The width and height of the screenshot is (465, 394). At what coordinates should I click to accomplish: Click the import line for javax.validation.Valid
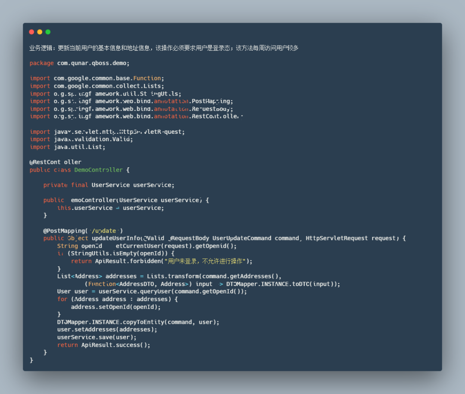coord(81,139)
